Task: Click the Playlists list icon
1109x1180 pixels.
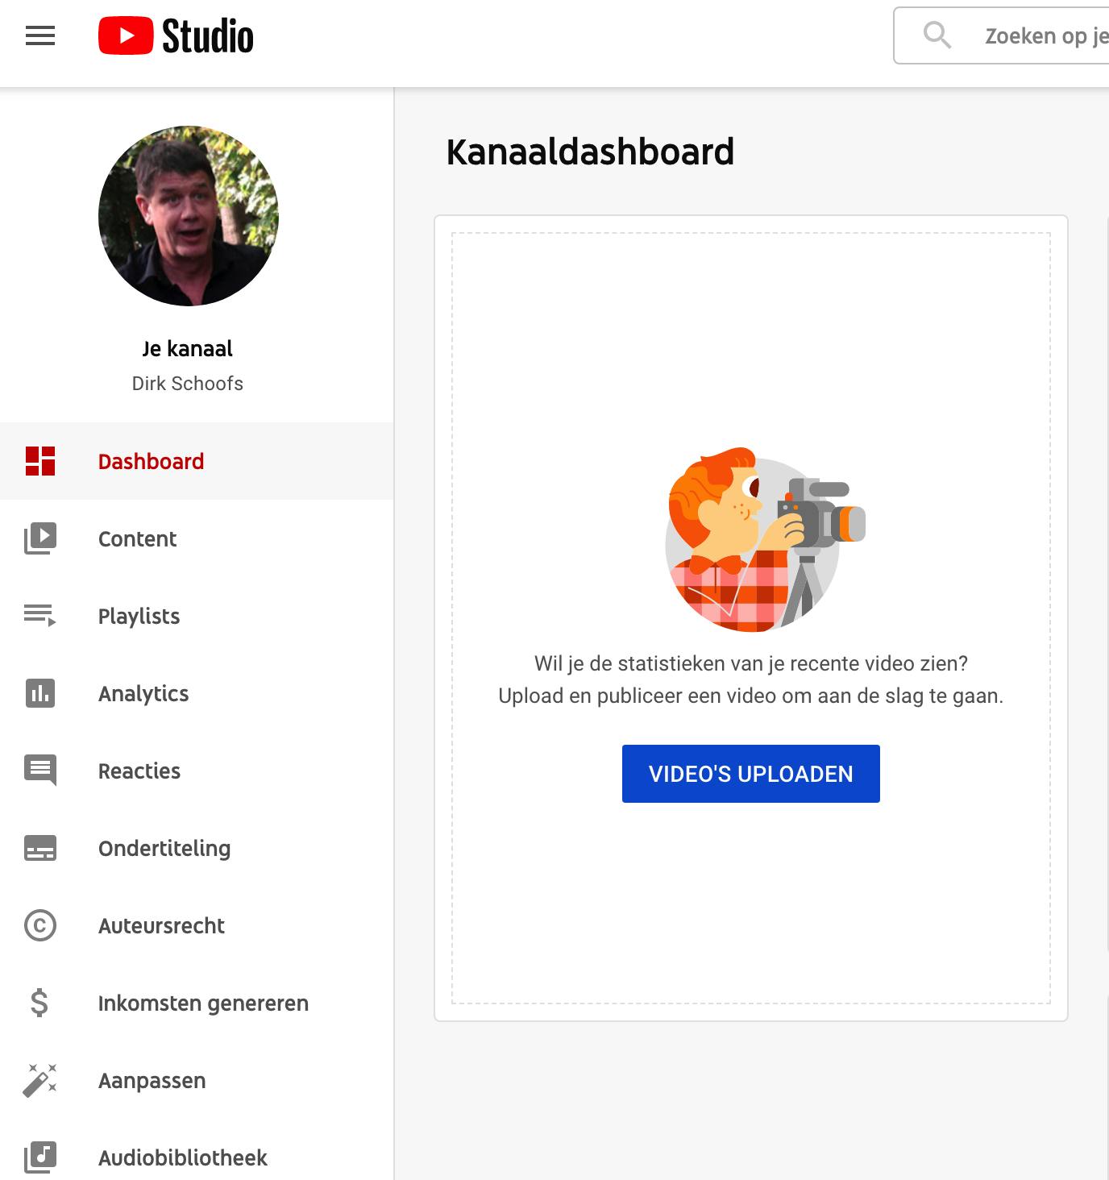Action: coord(40,615)
